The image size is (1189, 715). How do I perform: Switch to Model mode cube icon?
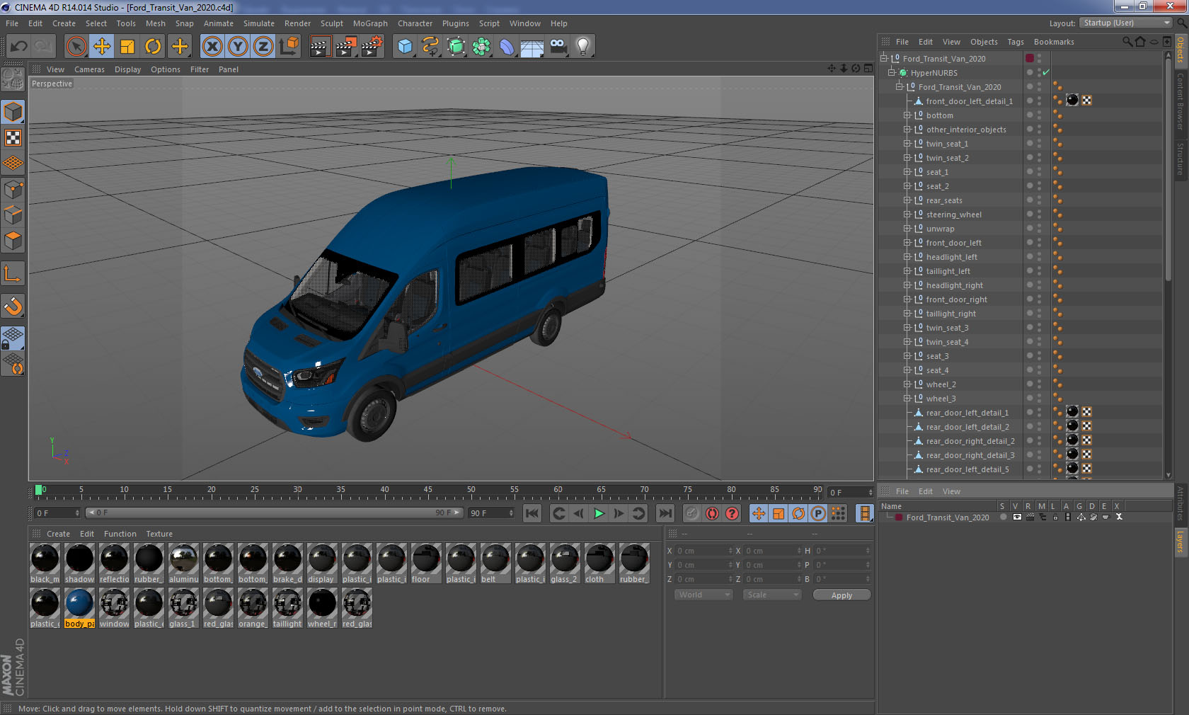(x=13, y=112)
